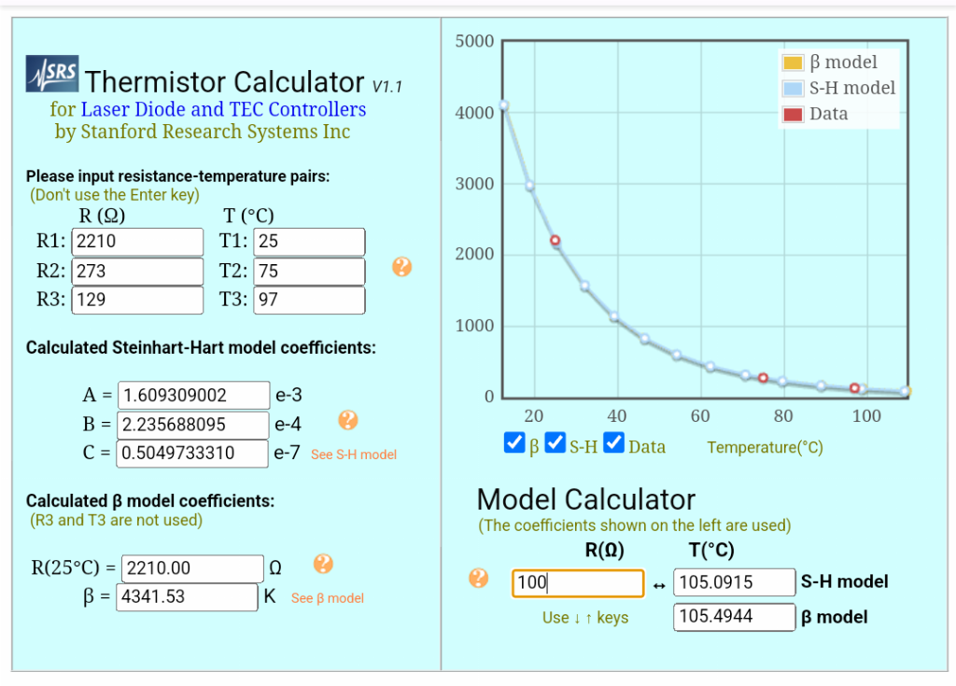Focus the R1 resistance input field
956x686 pixels.
(137, 242)
